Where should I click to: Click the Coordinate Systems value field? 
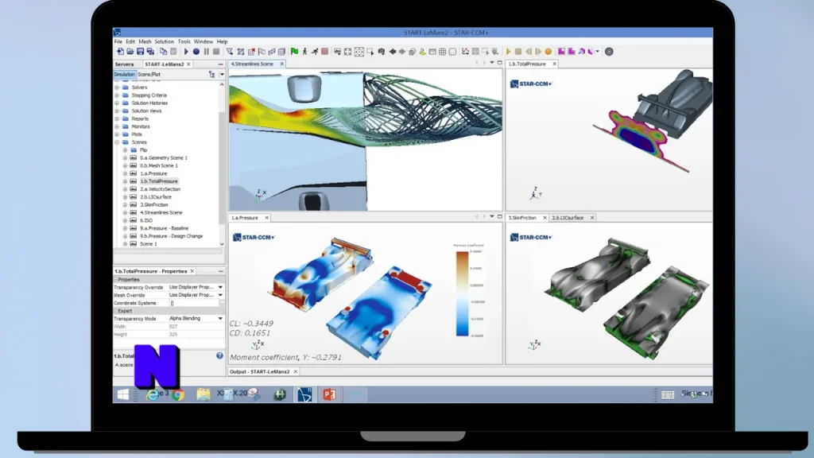pos(192,303)
